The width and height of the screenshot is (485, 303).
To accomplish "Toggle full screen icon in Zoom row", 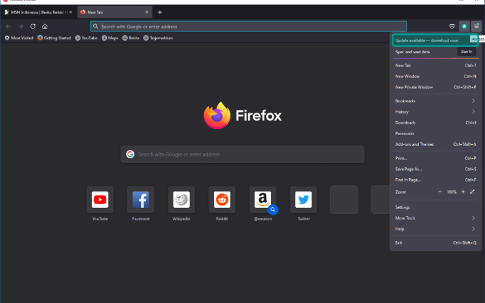I will 472,192.
